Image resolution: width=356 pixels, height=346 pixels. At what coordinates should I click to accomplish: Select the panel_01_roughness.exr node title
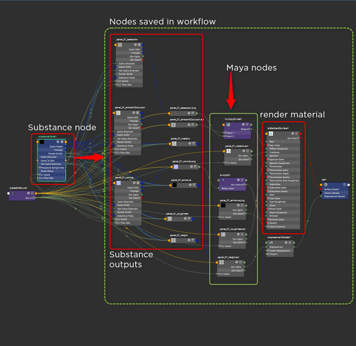pyautogui.click(x=233, y=229)
